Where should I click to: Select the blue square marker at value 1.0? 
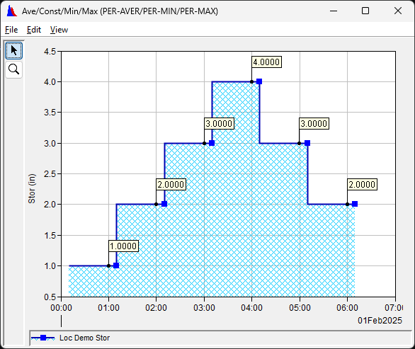116,265
